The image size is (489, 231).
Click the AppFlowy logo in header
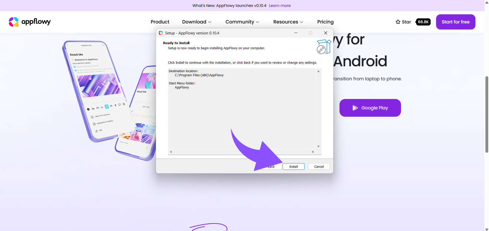click(x=30, y=22)
